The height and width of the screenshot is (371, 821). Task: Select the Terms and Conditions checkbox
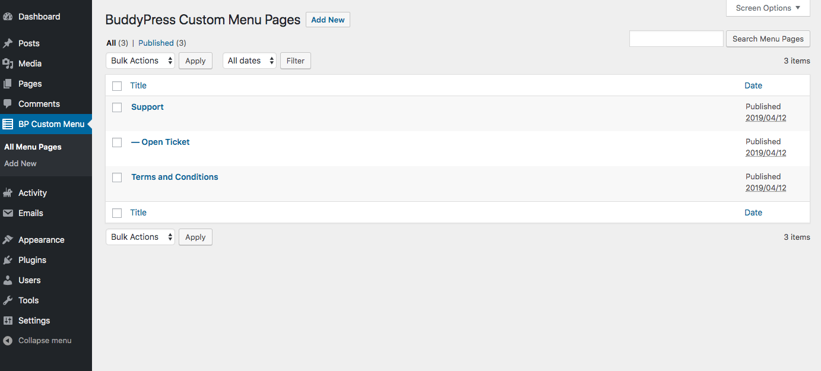pyautogui.click(x=117, y=177)
